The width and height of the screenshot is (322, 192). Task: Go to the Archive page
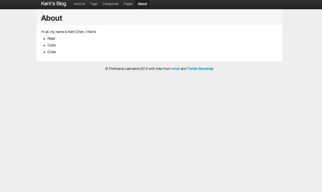(x=79, y=4)
